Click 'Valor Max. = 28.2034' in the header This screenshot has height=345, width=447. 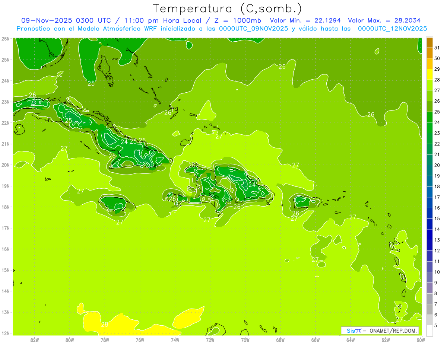(384, 20)
